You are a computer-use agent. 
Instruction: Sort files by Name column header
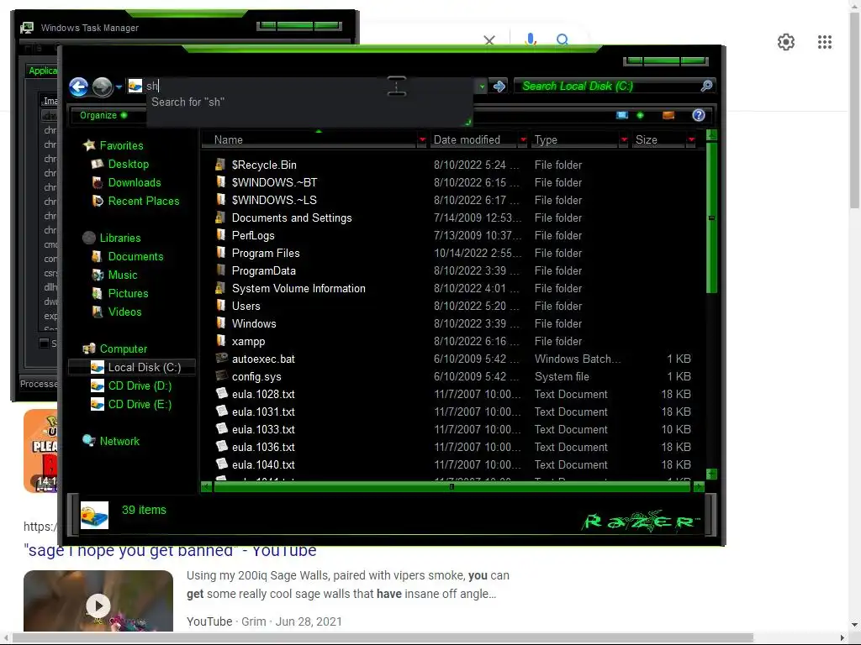coord(309,140)
